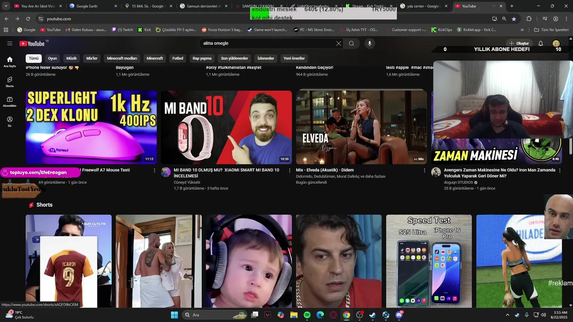This screenshot has width=573, height=322.
Task: Open Spotify from the taskbar
Action: pos(307,315)
